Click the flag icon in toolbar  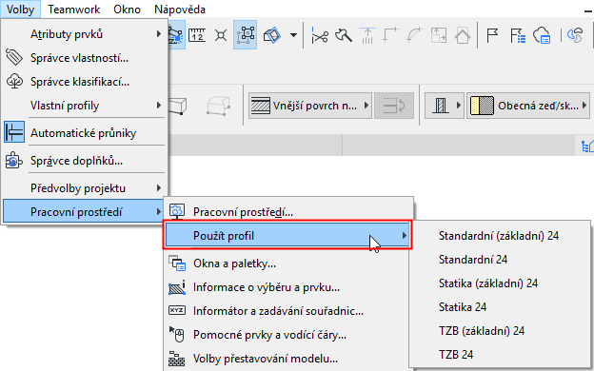pyautogui.click(x=492, y=35)
